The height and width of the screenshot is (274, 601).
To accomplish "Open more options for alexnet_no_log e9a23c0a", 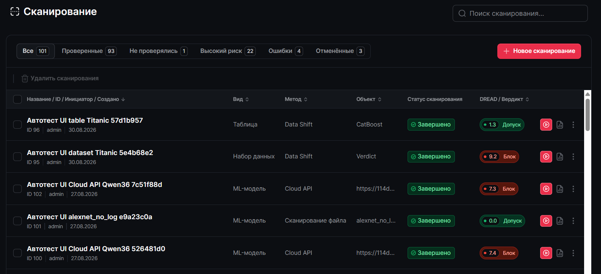I will [x=573, y=221].
